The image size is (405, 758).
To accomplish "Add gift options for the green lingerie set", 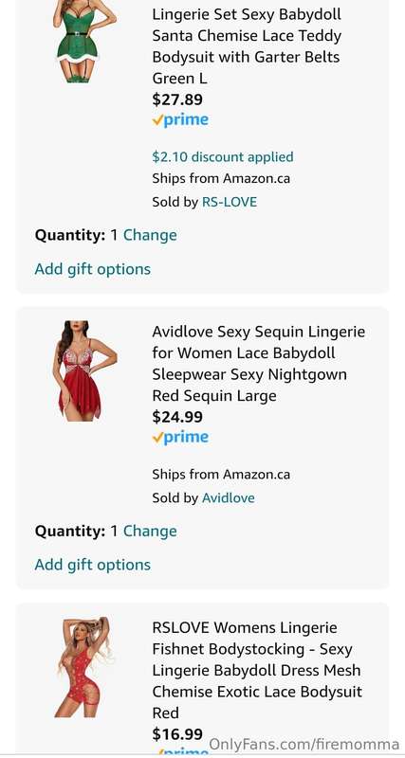I will [x=92, y=269].
